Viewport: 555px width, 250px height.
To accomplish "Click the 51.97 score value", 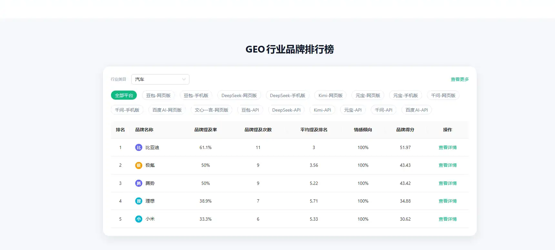I will [x=405, y=147].
